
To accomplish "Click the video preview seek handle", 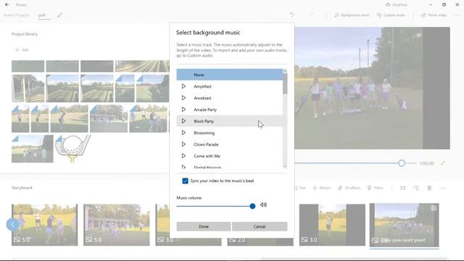I will pyautogui.click(x=402, y=163).
